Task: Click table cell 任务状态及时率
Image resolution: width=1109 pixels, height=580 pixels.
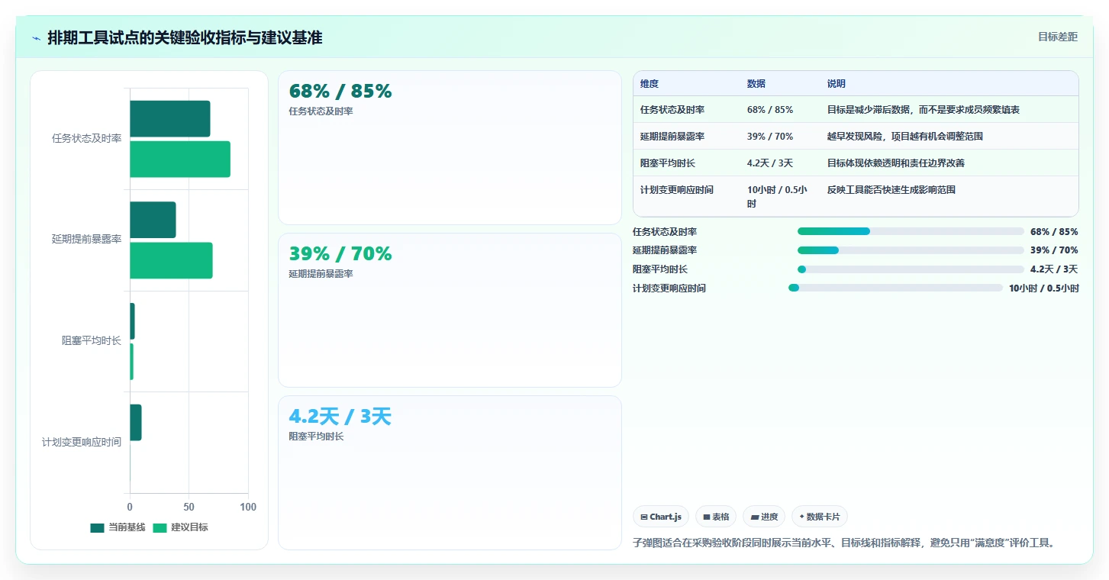Action: [672, 109]
